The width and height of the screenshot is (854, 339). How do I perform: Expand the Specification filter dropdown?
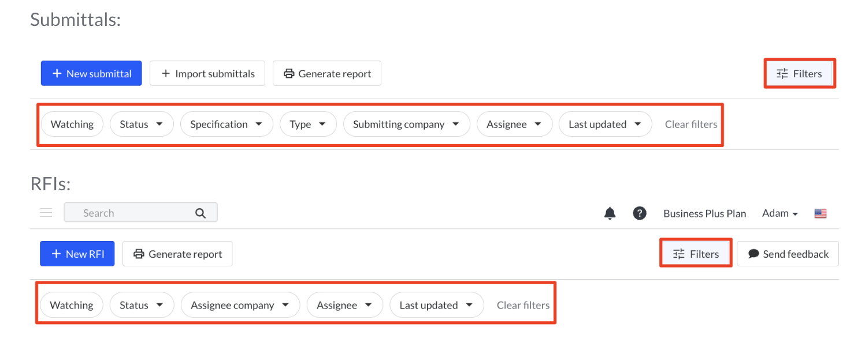[x=227, y=124]
